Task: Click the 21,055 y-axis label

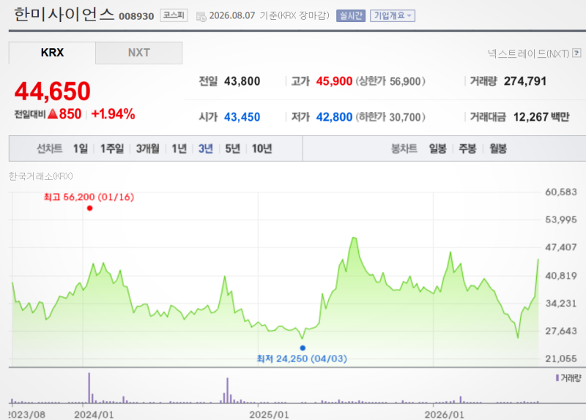Action: [561, 359]
